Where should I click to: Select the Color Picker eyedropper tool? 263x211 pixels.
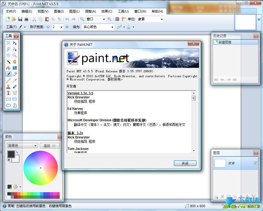pos(15,80)
